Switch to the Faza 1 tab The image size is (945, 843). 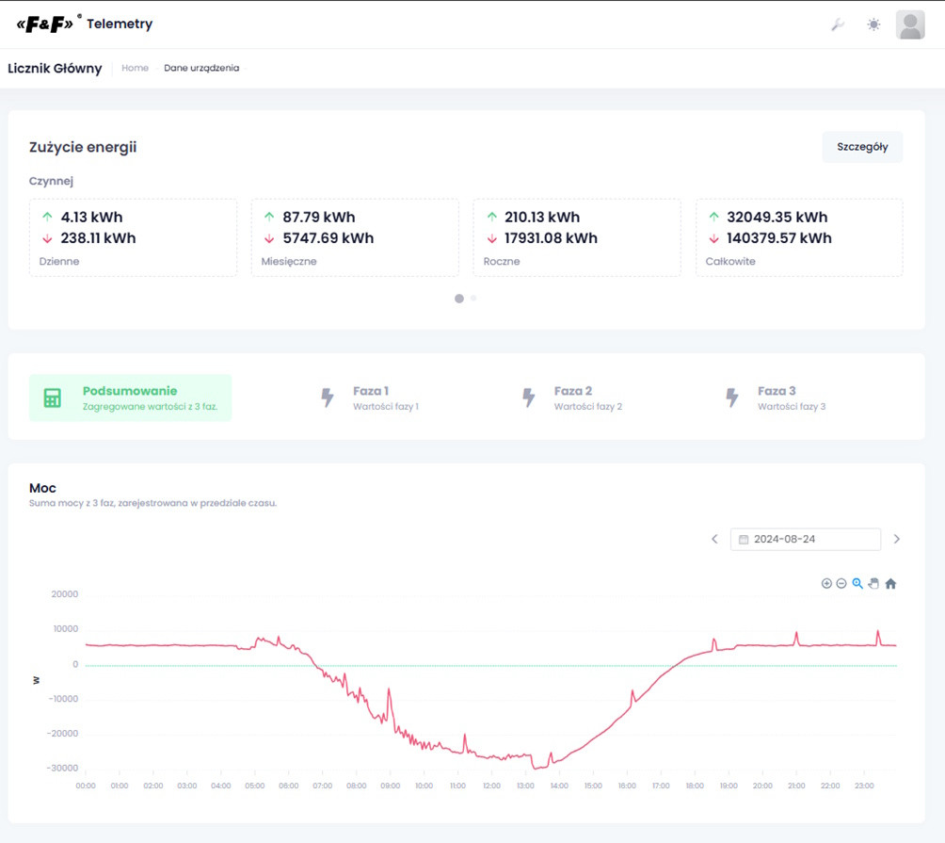point(370,397)
